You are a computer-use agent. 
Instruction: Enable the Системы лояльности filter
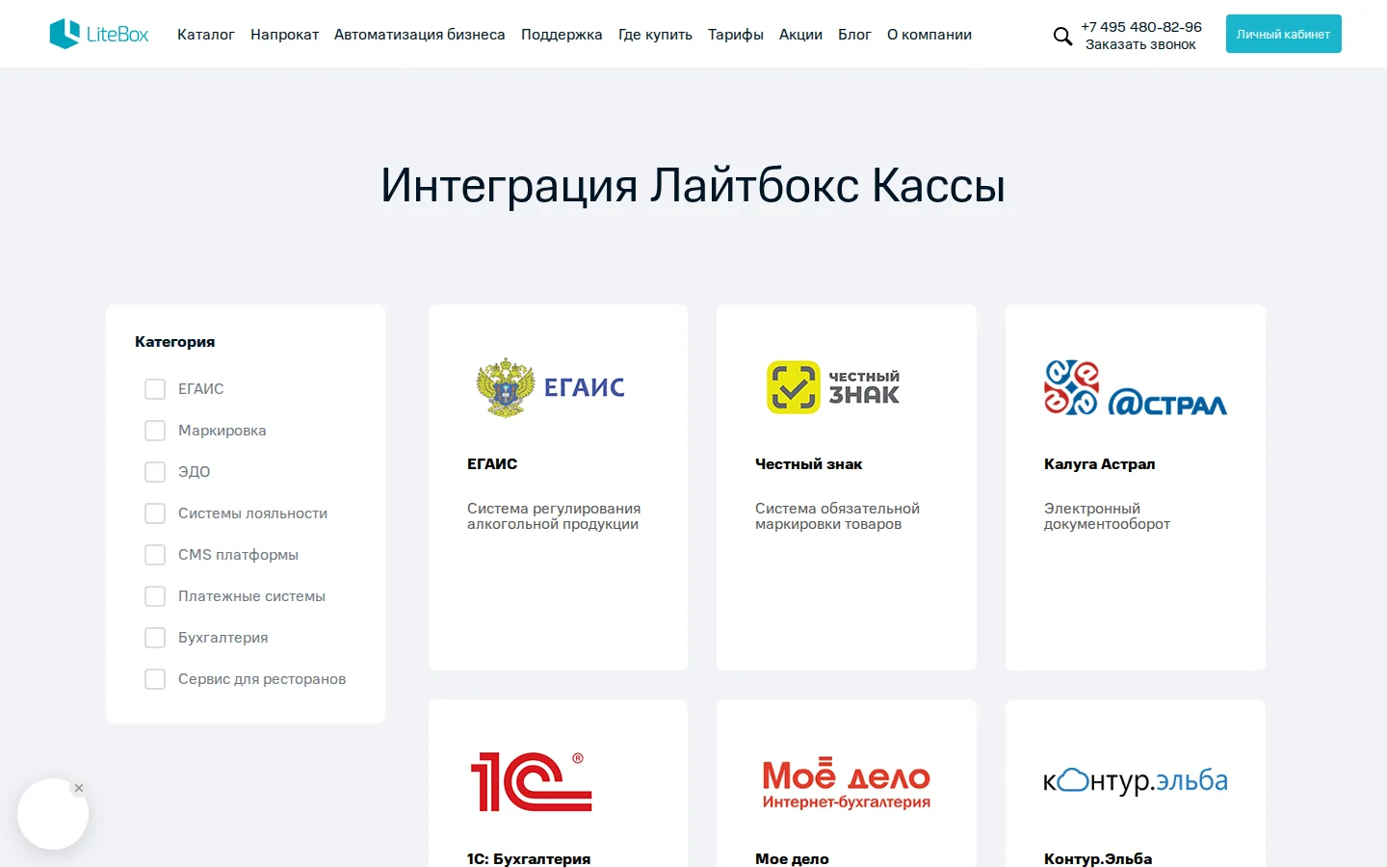(x=155, y=513)
